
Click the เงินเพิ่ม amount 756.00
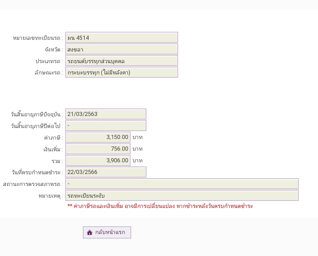[x=98, y=149]
